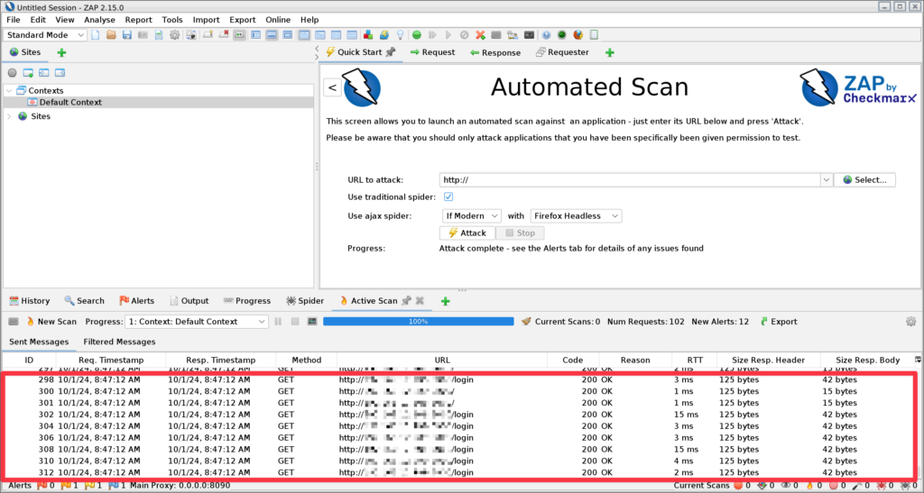Select the row with ID 310
924x493 pixels.
coord(459,461)
